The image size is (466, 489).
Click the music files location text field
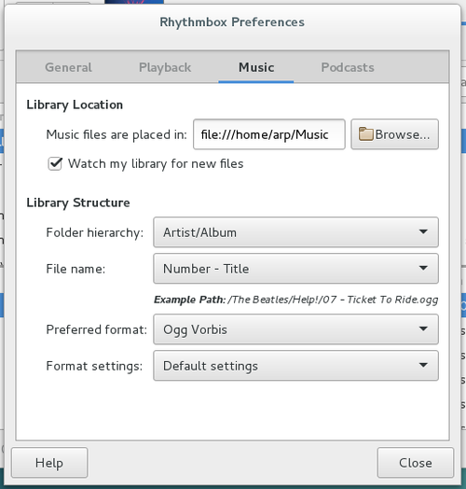[x=269, y=134]
